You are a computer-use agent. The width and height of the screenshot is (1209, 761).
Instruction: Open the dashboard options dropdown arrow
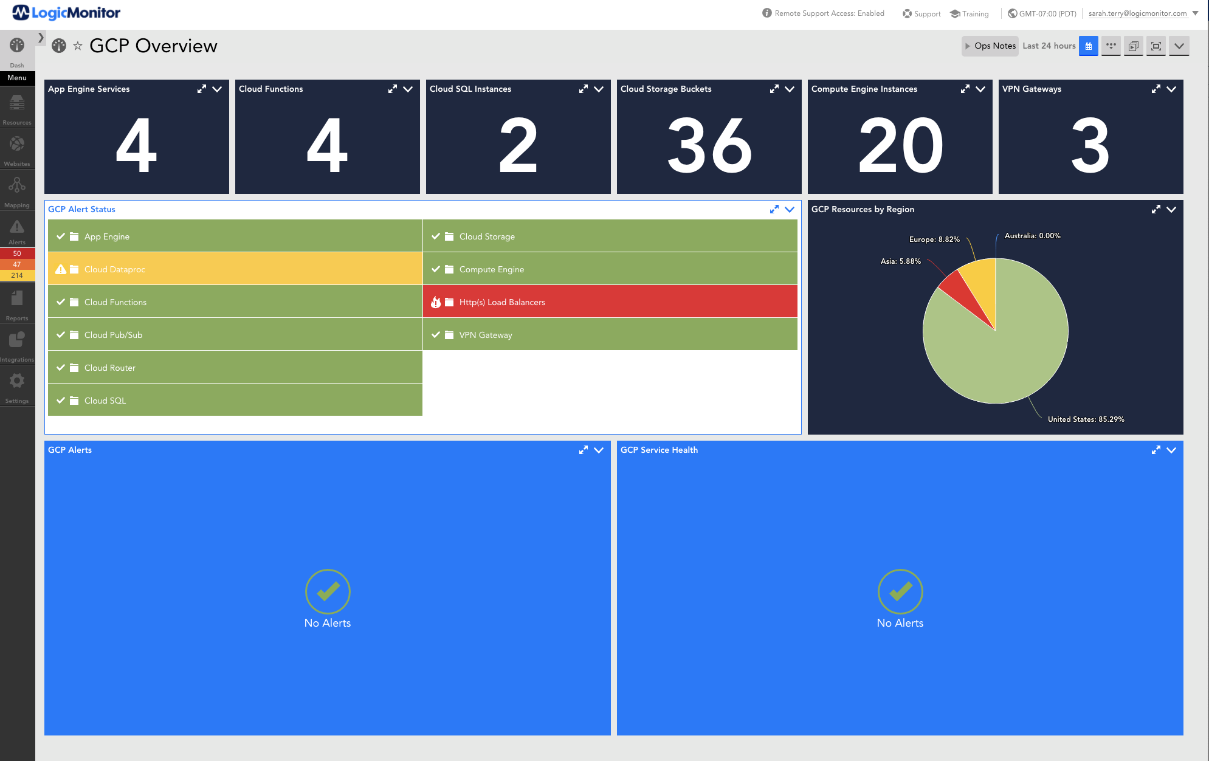click(x=1179, y=46)
